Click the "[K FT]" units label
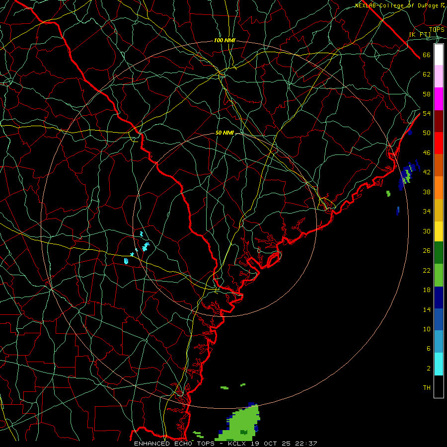This screenshot has width=447, height=447. (x=420, y=34)
